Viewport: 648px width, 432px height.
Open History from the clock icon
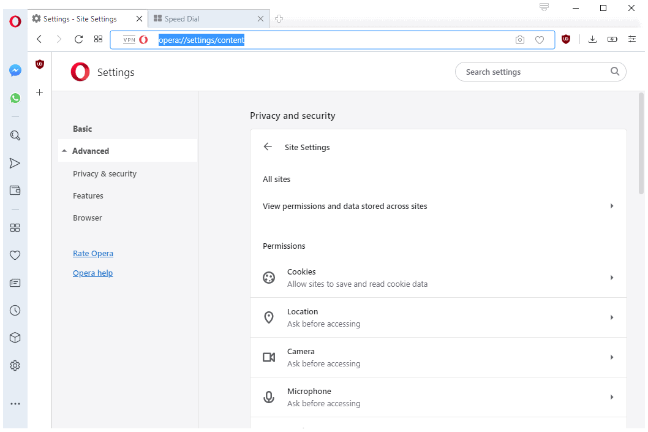point(15,311)
